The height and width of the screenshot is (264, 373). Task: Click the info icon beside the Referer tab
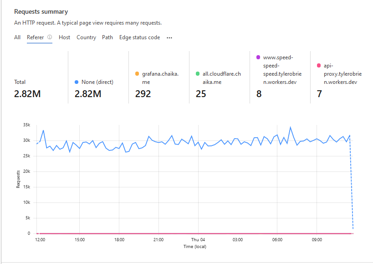[x=50, y=37]
